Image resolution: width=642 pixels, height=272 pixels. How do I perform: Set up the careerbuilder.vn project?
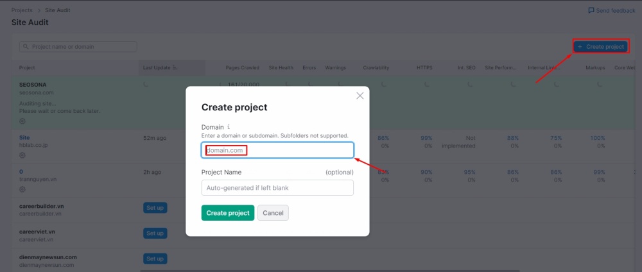(155, 208)
